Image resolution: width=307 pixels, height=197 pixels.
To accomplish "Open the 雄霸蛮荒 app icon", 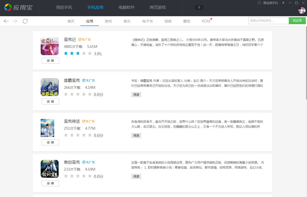I will tap(50, 87).
